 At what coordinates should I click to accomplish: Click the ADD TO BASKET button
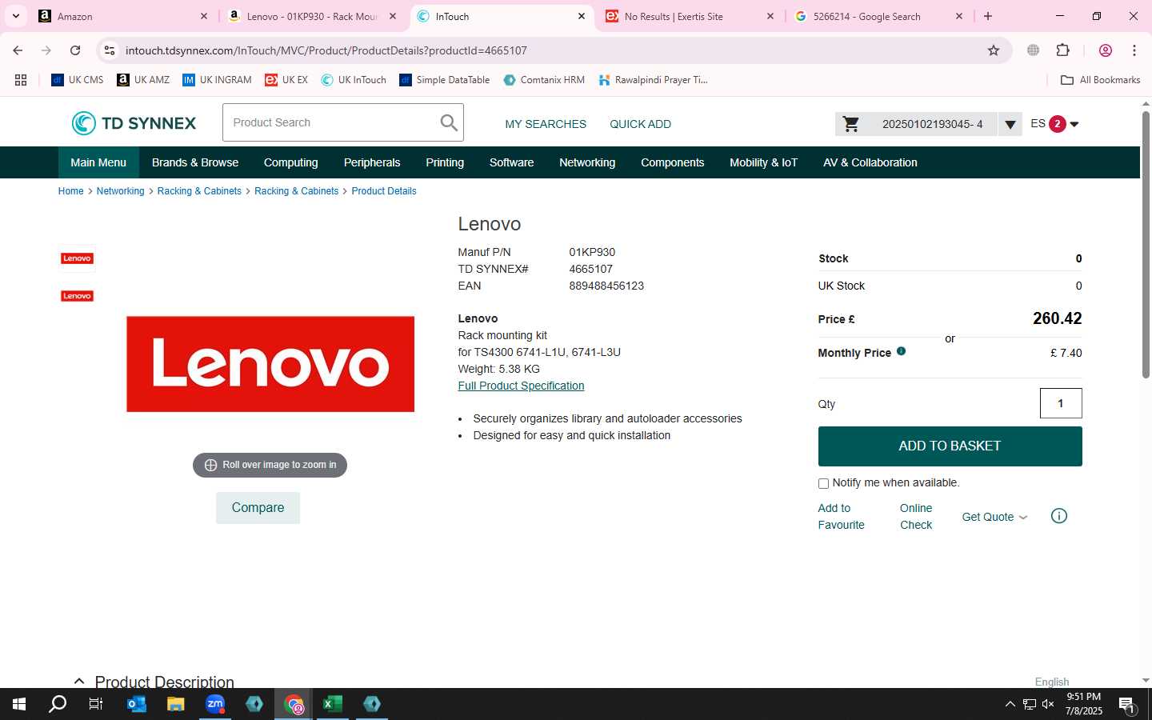(x=950, y=446)
